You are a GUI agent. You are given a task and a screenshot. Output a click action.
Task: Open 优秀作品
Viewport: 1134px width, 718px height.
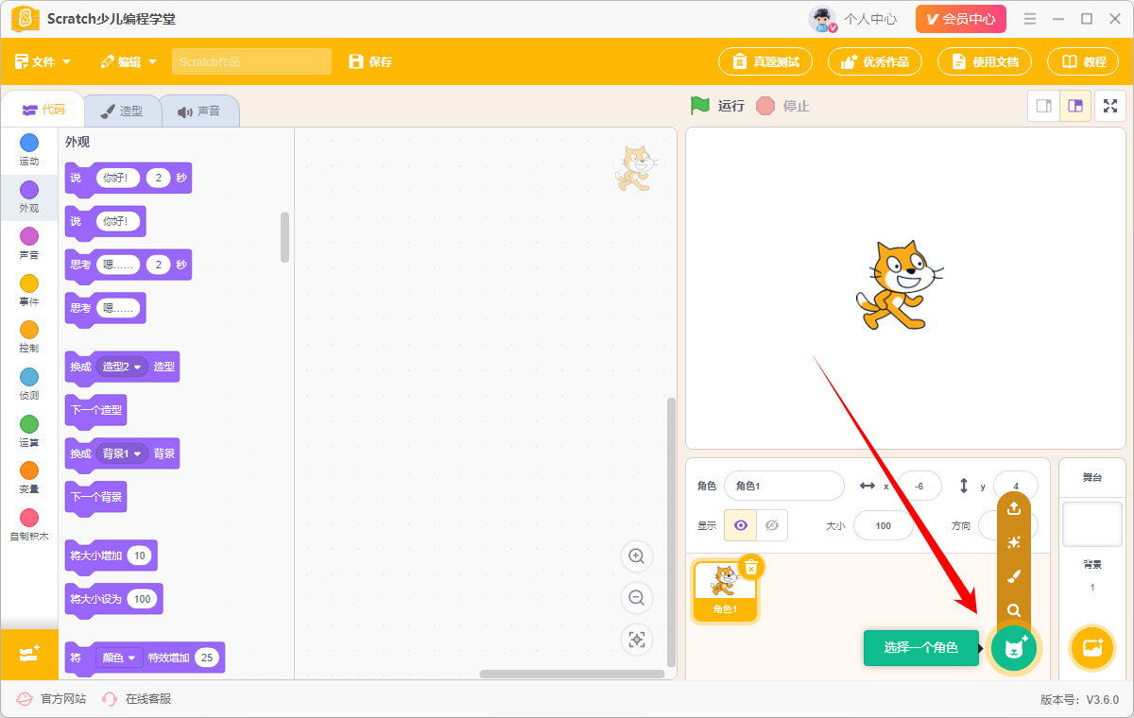(x=875, y=61)
